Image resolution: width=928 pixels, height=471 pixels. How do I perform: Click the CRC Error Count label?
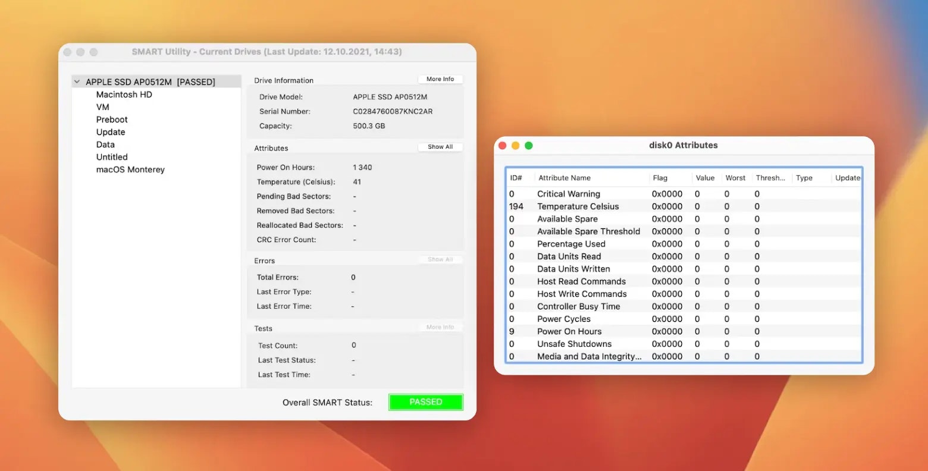tap(287, 240)
